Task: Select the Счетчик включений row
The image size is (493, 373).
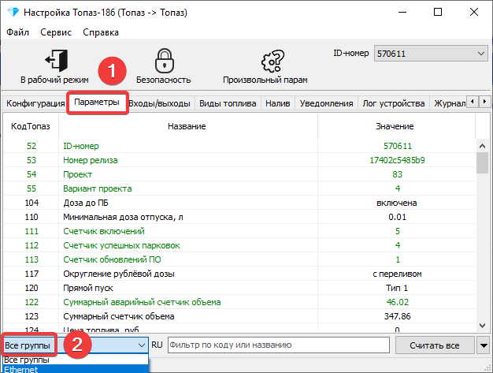Action: pos(239,231)
